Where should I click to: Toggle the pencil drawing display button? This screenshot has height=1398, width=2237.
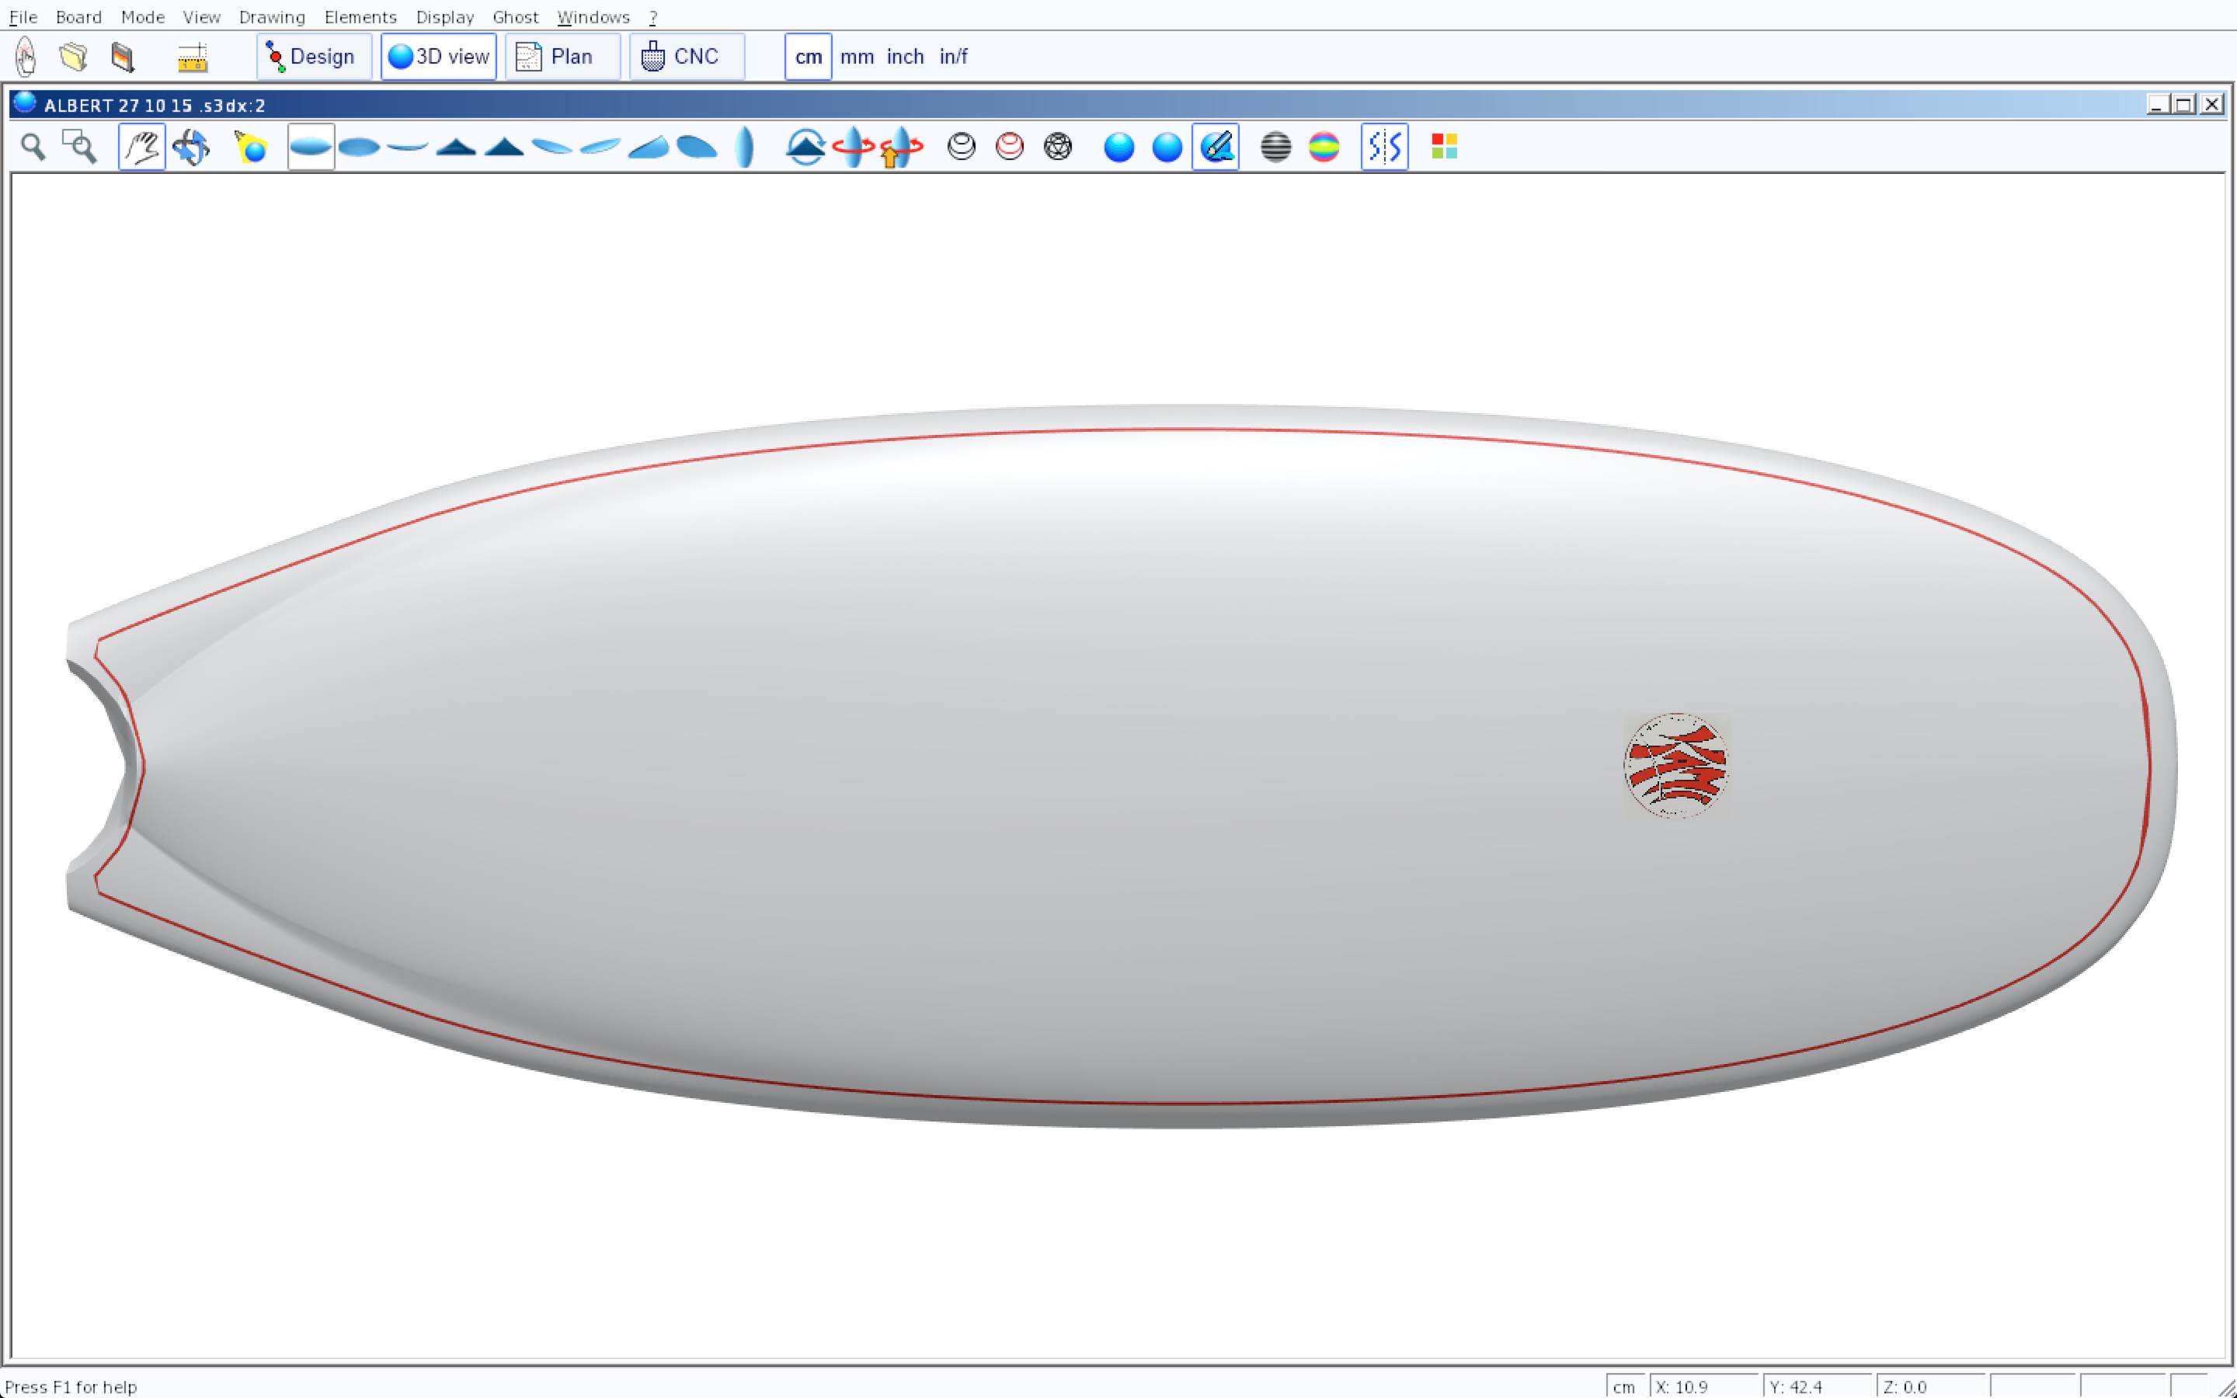click(x=1216, y=147)
